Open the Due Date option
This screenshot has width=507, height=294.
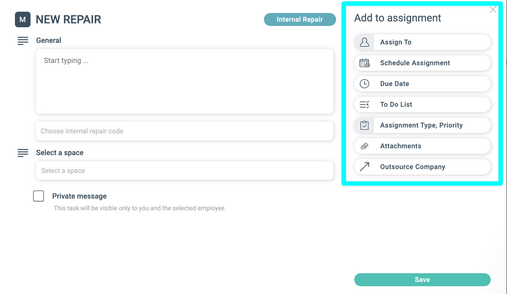(x=422, y=84)
